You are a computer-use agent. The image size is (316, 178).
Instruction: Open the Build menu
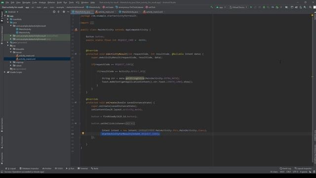coord(59,2)
